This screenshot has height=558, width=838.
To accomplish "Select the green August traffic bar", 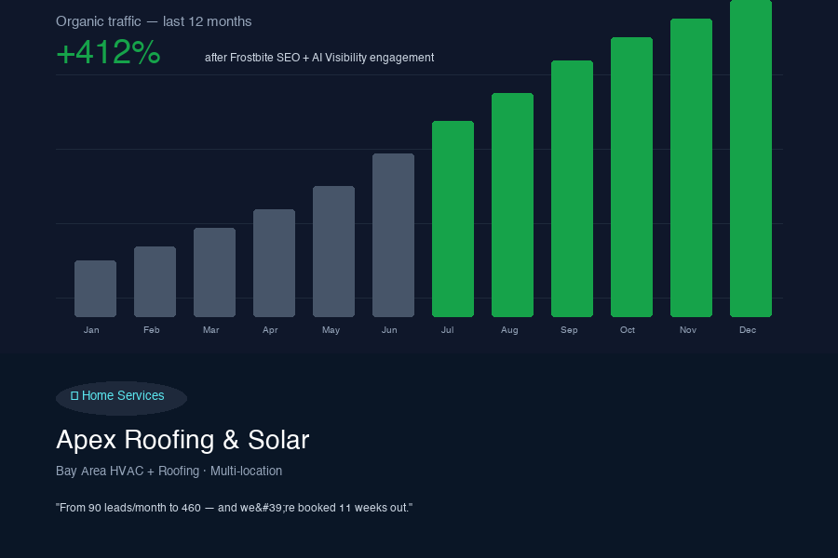I will click(512, 205).
